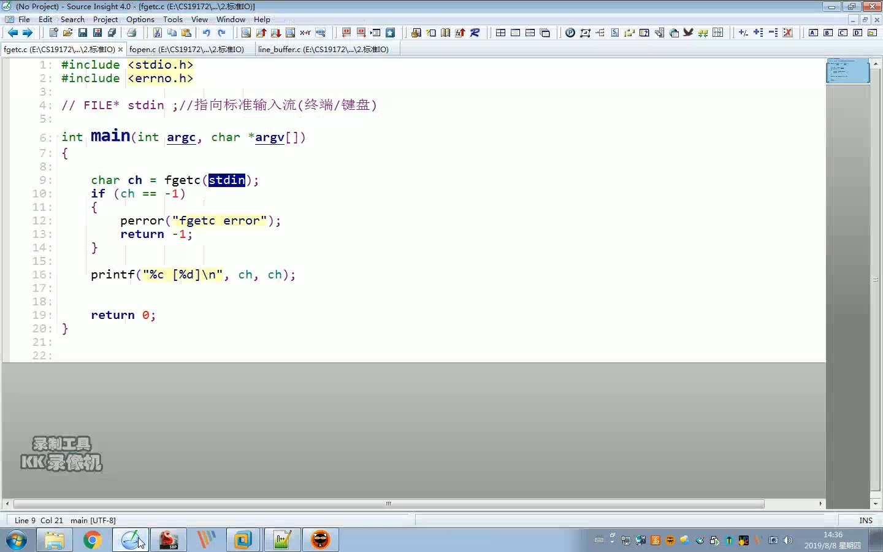This screenshot has height=552, width=883.
Task: Click the highlighted stdin argument on line 9
Action: tap(227, 180)
